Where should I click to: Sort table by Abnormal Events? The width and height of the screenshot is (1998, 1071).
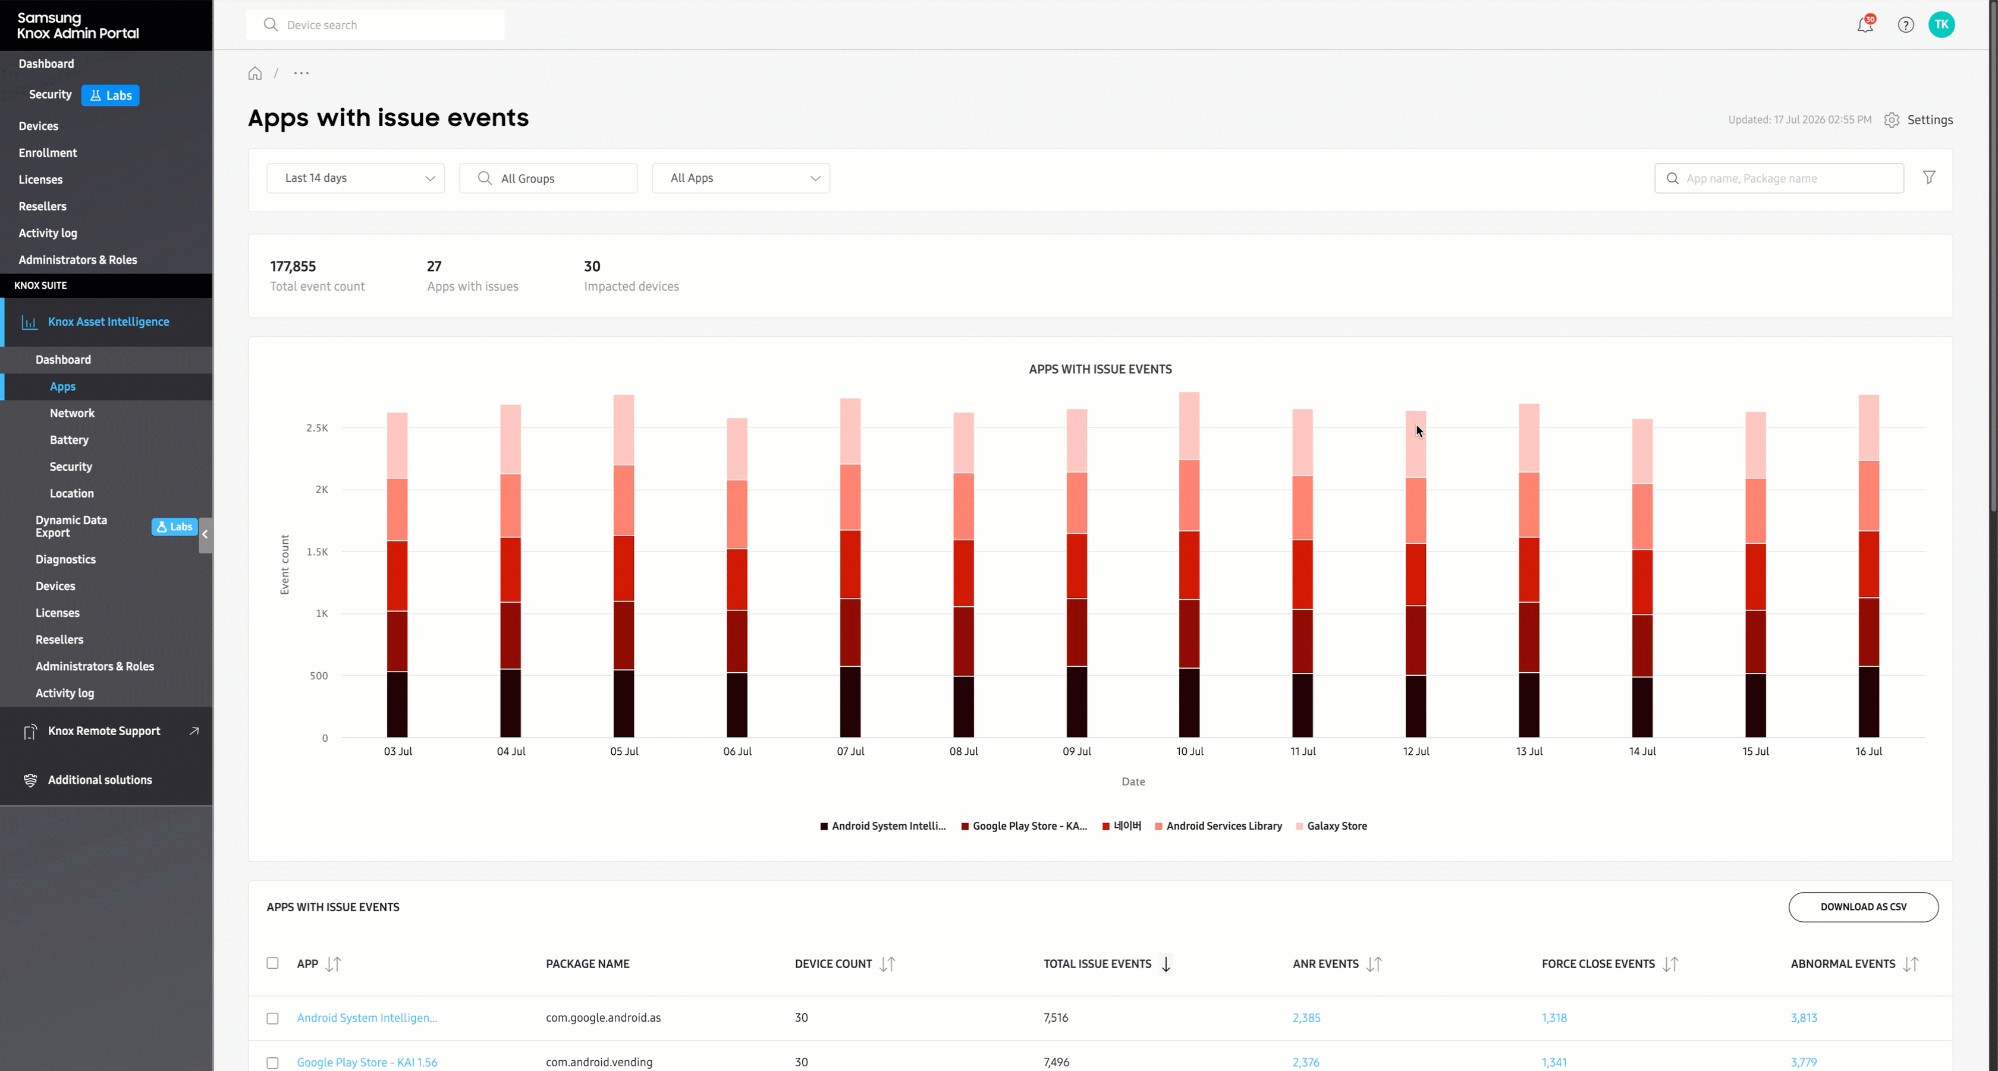point(1911,964)
